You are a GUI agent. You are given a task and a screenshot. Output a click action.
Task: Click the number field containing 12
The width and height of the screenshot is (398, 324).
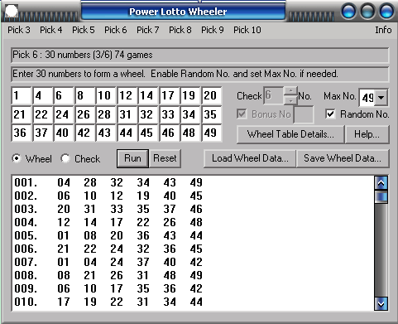click(x=127, y=95)
